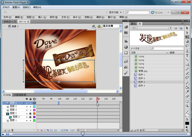Open the CS Live dropdown arrow

[168, 12]
